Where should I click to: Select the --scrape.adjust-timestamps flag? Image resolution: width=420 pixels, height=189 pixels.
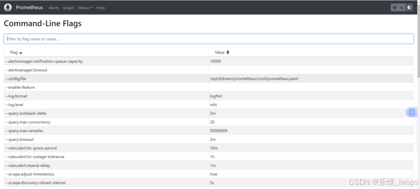coord(30,174)
